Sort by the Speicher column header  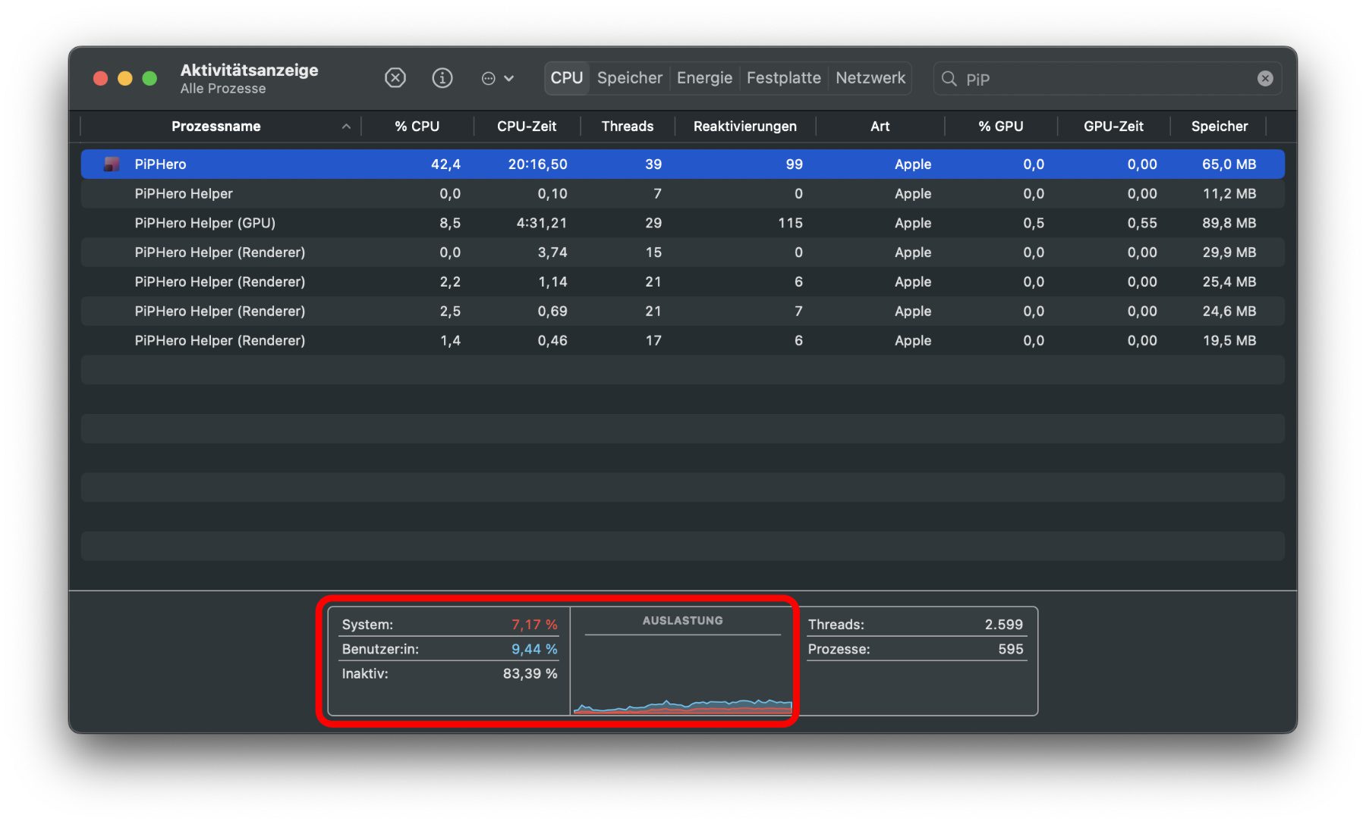[1219, 127]
